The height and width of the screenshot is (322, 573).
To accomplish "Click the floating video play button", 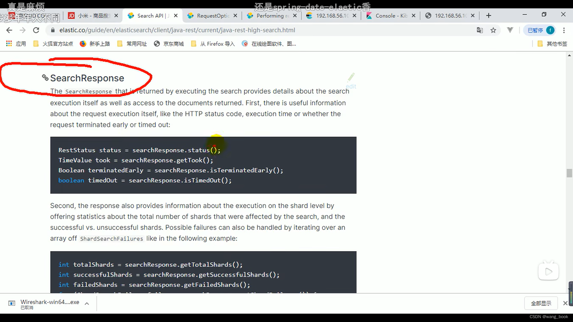I will click(549, 271).
